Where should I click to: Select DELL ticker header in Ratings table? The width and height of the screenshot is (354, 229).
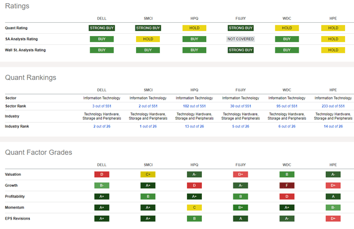tap(102, 18)
